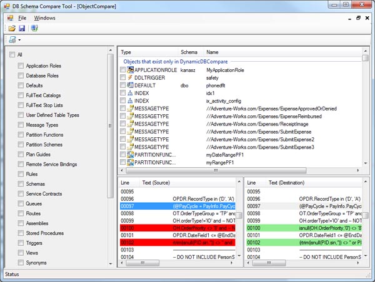Toggle the Message Types checkbox
The width and height of the screenshot is (375, 282).
click(21, 125)
